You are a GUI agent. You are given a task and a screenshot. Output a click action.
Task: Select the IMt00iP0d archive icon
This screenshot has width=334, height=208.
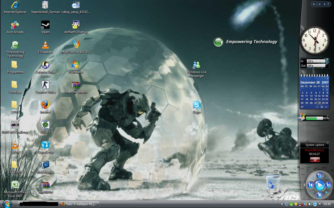[x=45, y=187]
